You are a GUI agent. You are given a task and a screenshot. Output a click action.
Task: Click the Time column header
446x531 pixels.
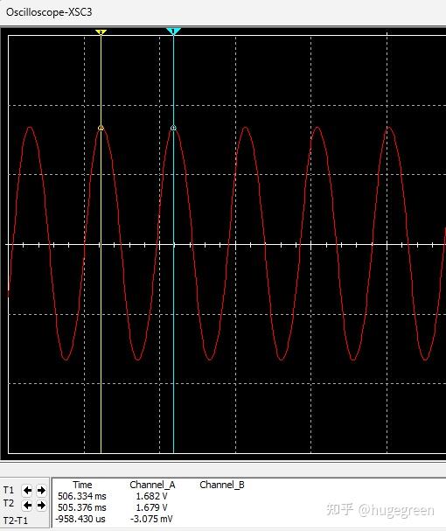[82, 485]
